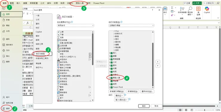Select 快速列印 command in list
221x112 pixels.
point(74,73)
